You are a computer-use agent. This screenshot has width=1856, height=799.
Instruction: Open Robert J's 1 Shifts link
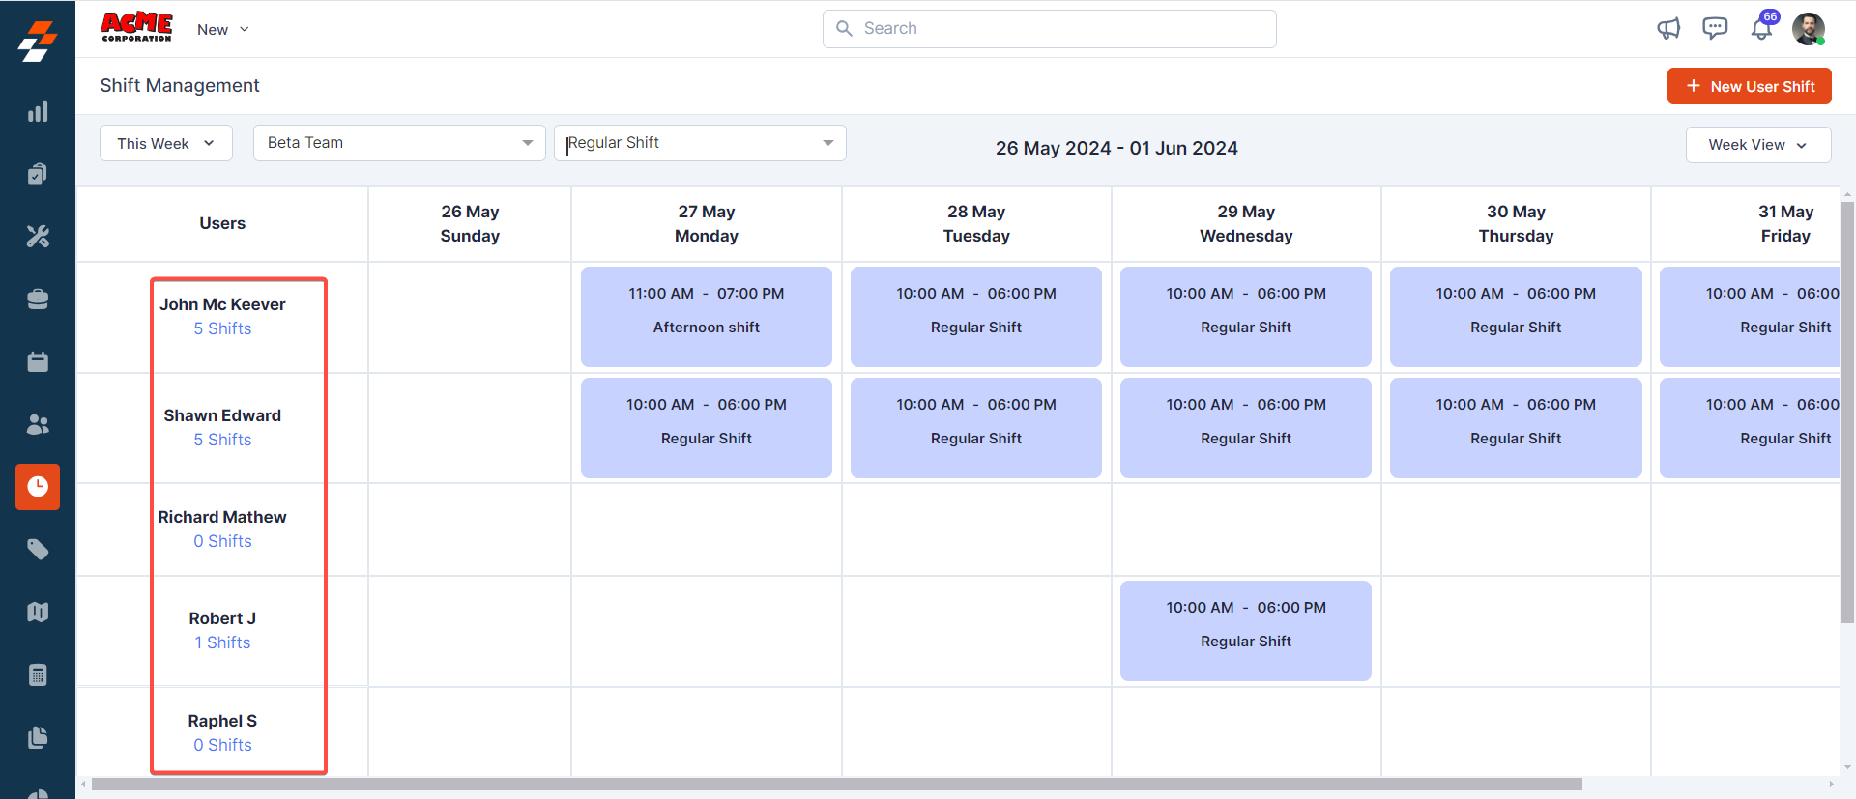222,642
